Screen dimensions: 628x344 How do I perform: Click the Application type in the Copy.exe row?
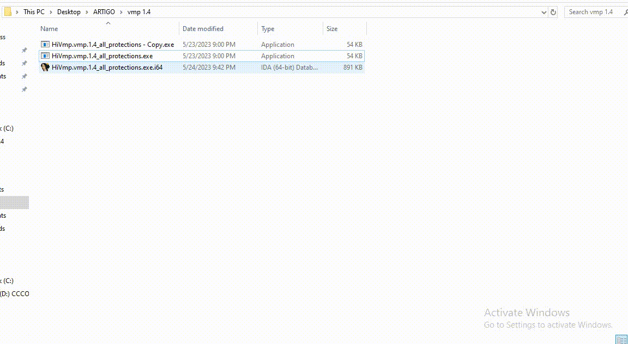pyautogui.click(x=277, y=45)
